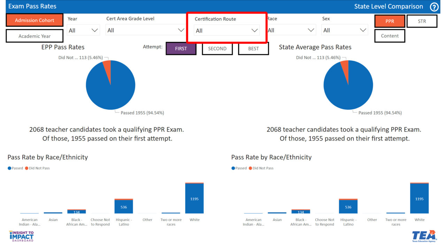Click the State Average pie chart orange slice
The height and width of the screenshot is (247, 446).
[x=345, y=67]
